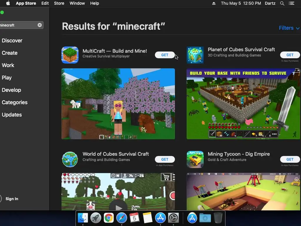Open Mining Tycoon - Dig Empire title
The image size is (301, 226).
[239, 154]
